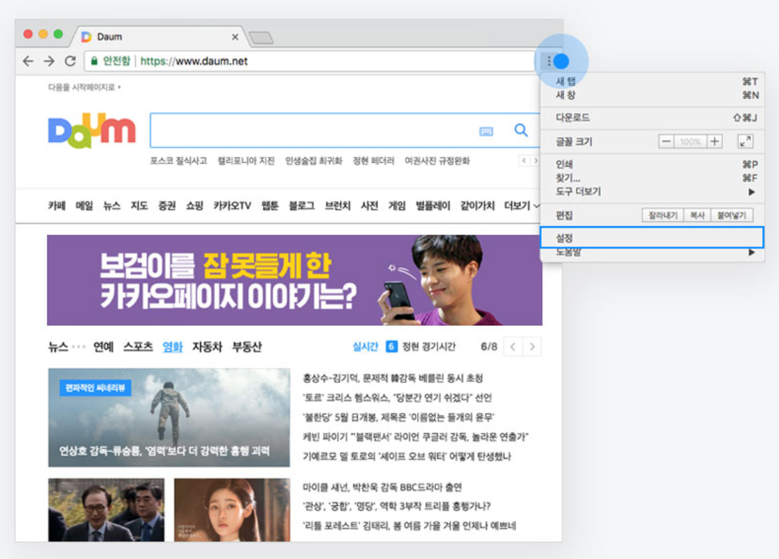Switch to the 부동산 content tab

click(x=247, y=347)
